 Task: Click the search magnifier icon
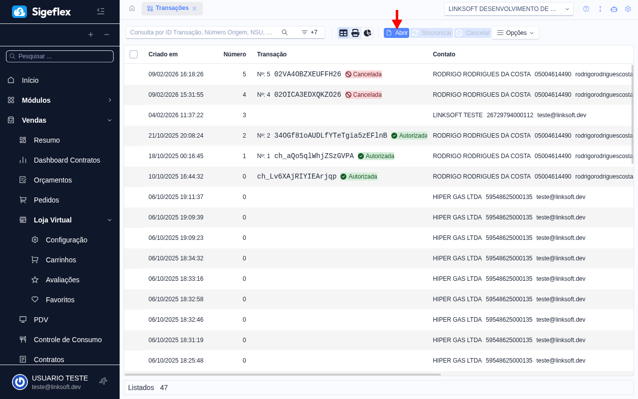pos(285,32)
